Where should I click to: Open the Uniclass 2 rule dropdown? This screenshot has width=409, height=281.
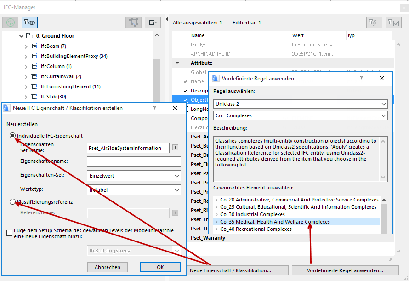tap(300, 104)
